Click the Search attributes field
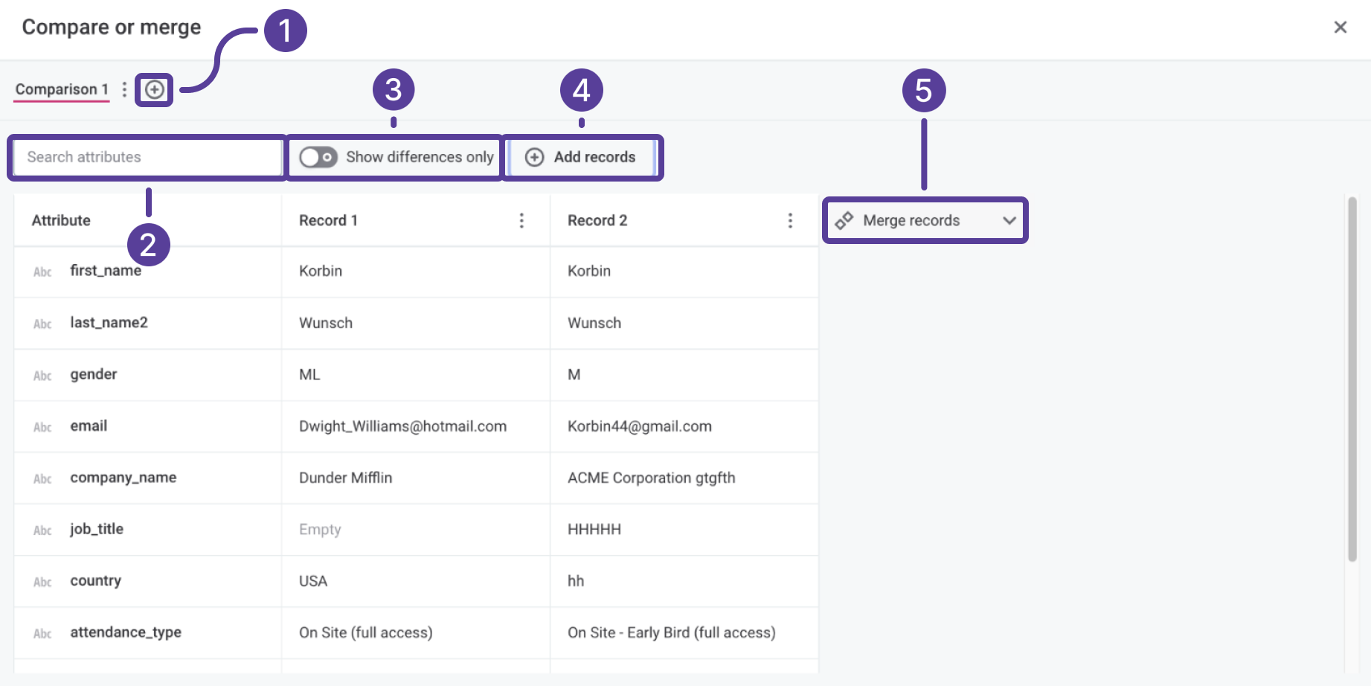Image resolution: width=1371 pixels, height=686 pixels. [146, 157]
